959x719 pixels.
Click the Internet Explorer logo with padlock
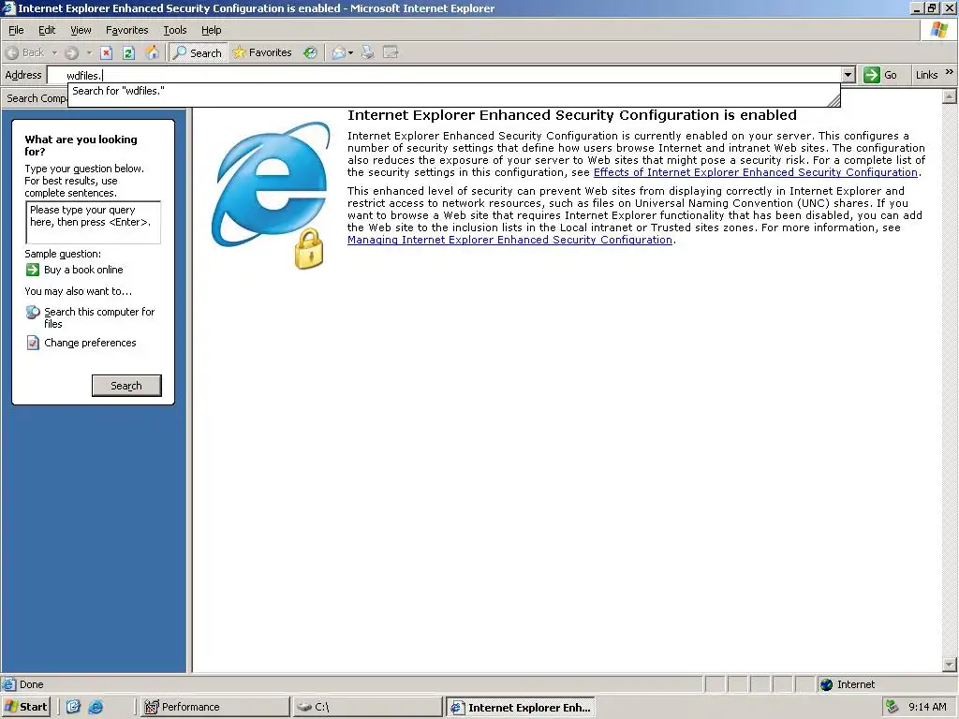click(271, 196)
